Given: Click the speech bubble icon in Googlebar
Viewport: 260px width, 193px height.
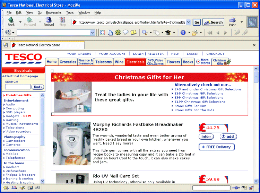Looking at the screenshot, I should (125, 32).
